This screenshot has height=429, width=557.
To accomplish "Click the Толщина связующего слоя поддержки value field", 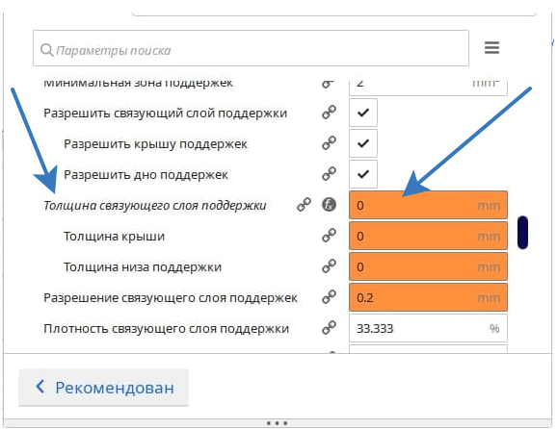I will (428, 205).
